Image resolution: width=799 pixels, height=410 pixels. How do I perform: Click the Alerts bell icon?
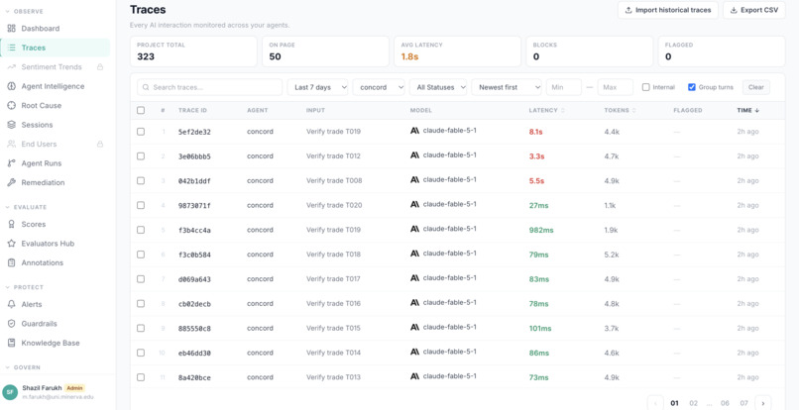coord(11,305)
